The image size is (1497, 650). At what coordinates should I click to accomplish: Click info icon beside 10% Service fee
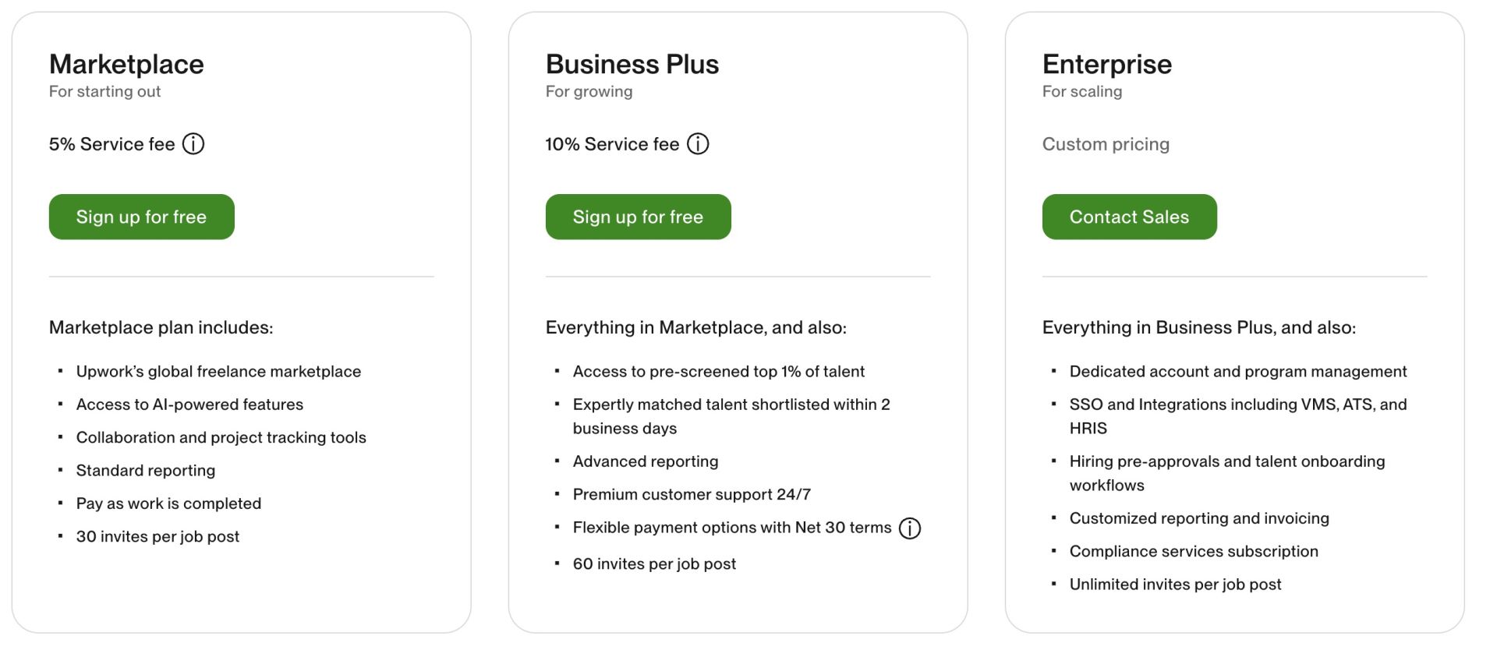coord(698,144)
